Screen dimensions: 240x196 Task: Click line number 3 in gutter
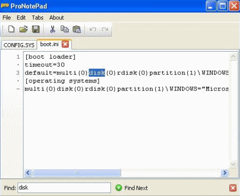pyautogui.click(x=18, y=73)
